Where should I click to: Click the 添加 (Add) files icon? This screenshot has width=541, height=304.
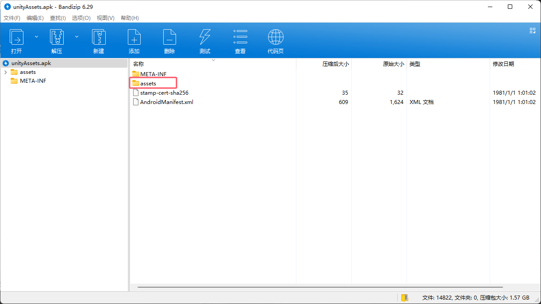pyautogui.click(x=134, y=37)
